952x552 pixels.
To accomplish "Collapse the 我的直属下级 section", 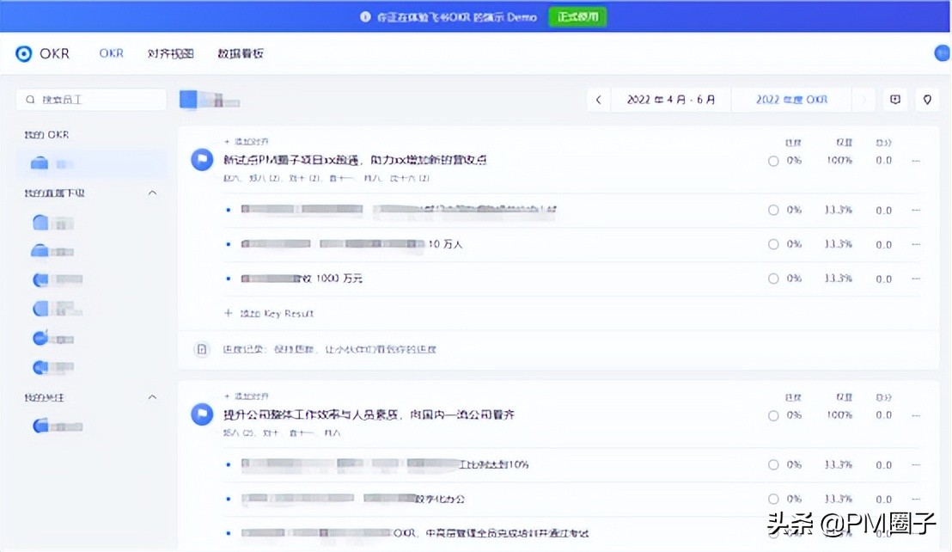I will point(152,192).
